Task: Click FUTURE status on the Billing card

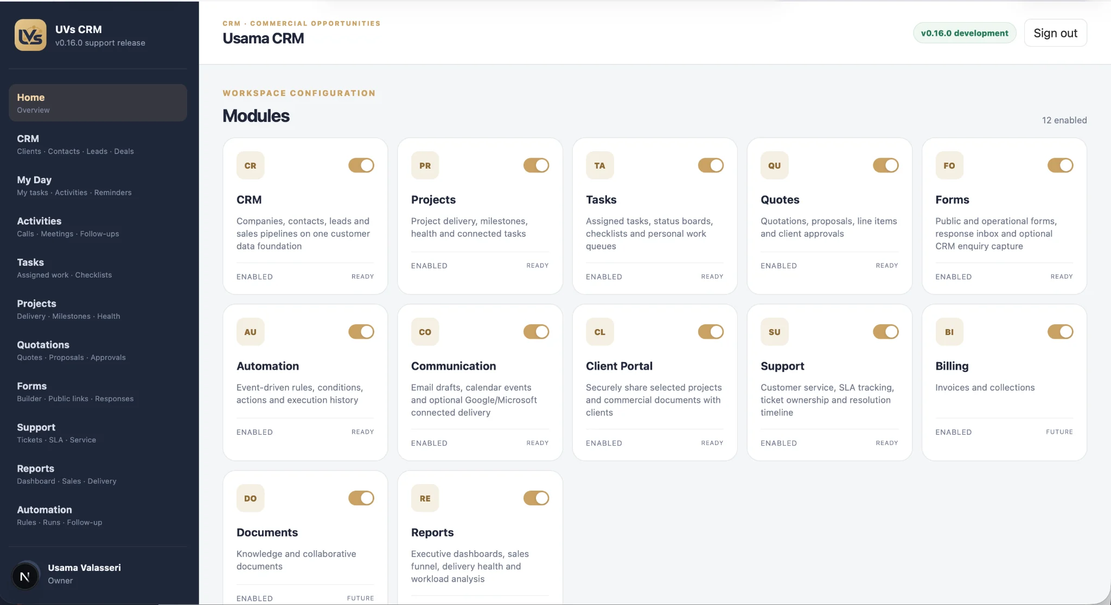Action: coord(1059,432)
